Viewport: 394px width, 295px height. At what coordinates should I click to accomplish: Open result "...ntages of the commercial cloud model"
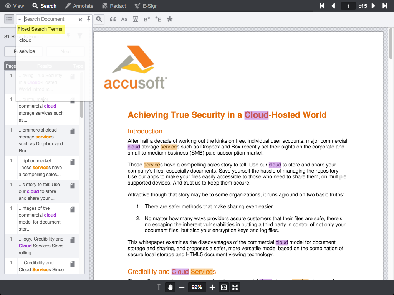click(x=41, y=218)
